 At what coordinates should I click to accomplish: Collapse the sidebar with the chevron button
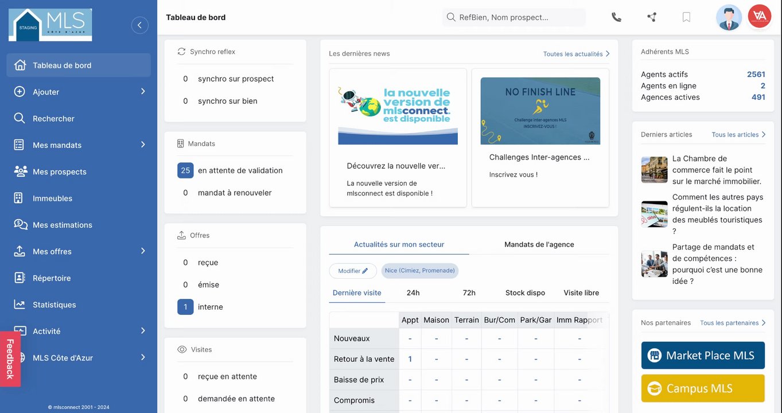pyautogui.click(x=140, y=25)
